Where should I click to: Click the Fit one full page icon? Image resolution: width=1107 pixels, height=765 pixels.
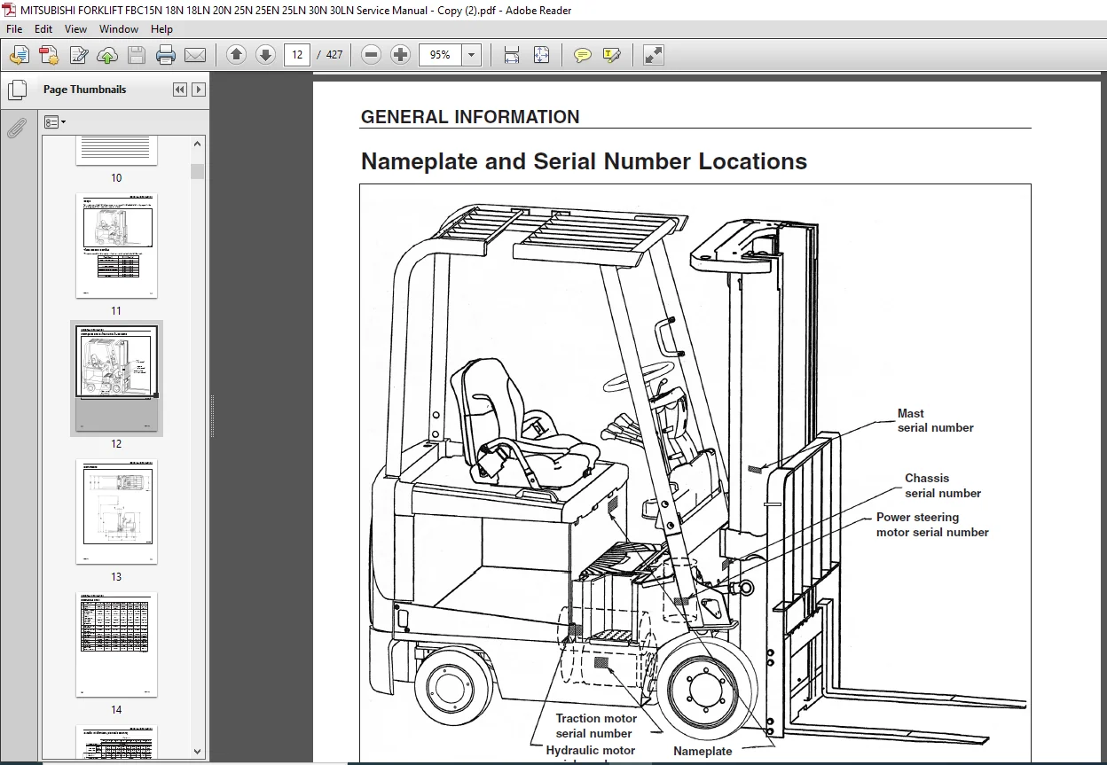(541, 55)
